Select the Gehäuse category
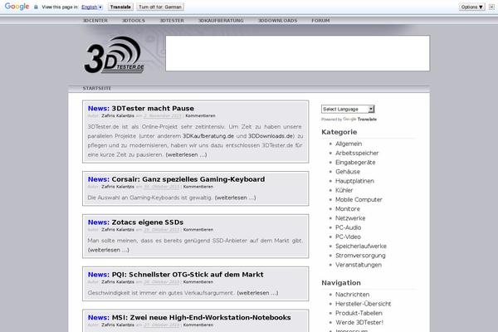 point(348,172)
